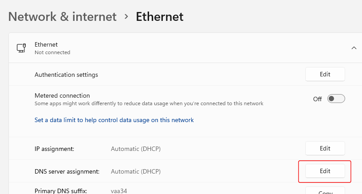This screenshot has width=362, height=194.
Task: Edit the DNS server assignment
Action: (x=325, y=171)
